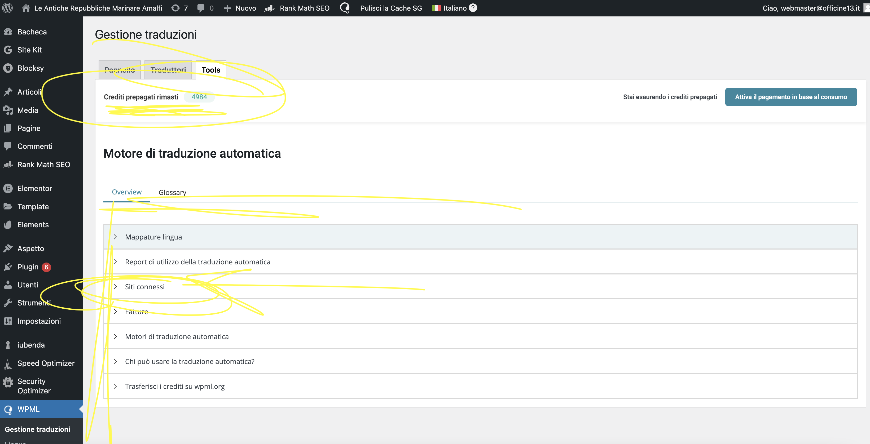Click the Plugin plug icon
870x444 pixels.
8,267
